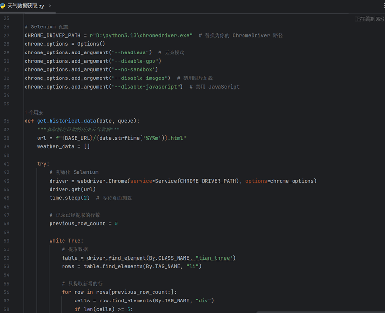This screenshot has height=313, width=385.
Task: Click the '# 记录已经提取的行数' comment
Action: tap(75, 215)
